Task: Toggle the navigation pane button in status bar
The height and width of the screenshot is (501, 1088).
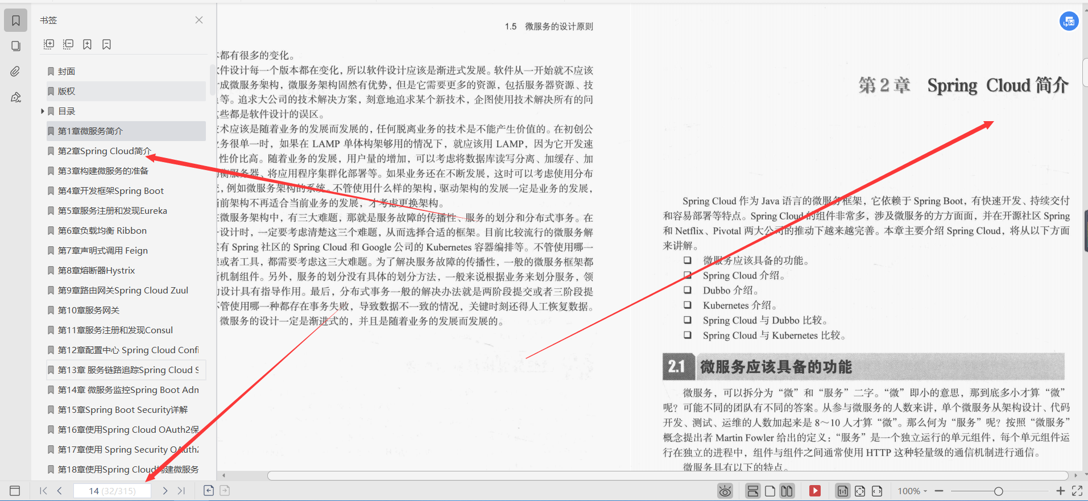Action: (15, 491)
